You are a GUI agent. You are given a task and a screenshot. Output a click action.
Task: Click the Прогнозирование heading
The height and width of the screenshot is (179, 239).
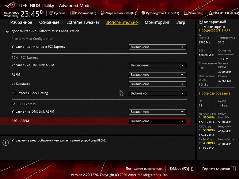click(x=214, y=93)
